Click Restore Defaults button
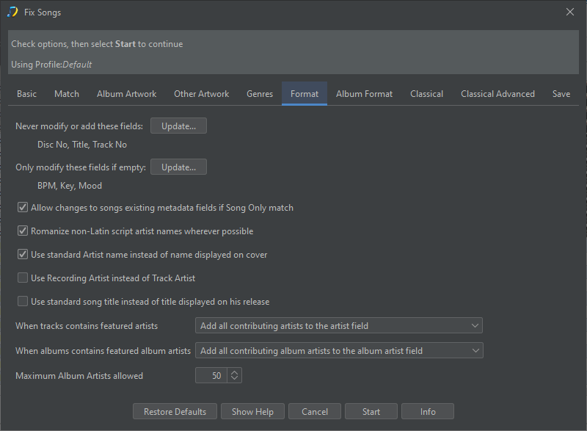Viewport: 587px width, 431px height. 175,412
